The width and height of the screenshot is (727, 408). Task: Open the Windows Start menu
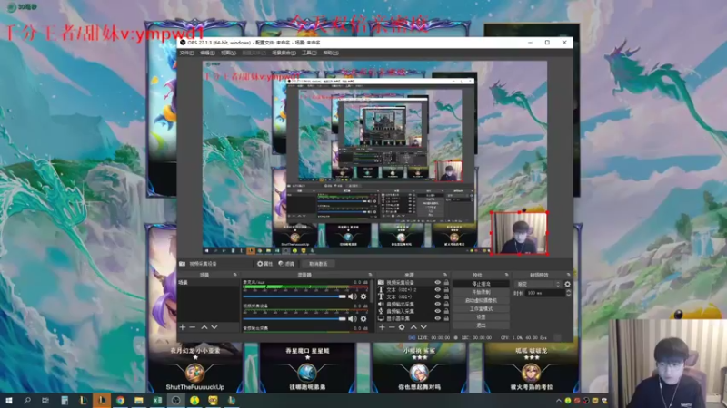click(9, 400)
